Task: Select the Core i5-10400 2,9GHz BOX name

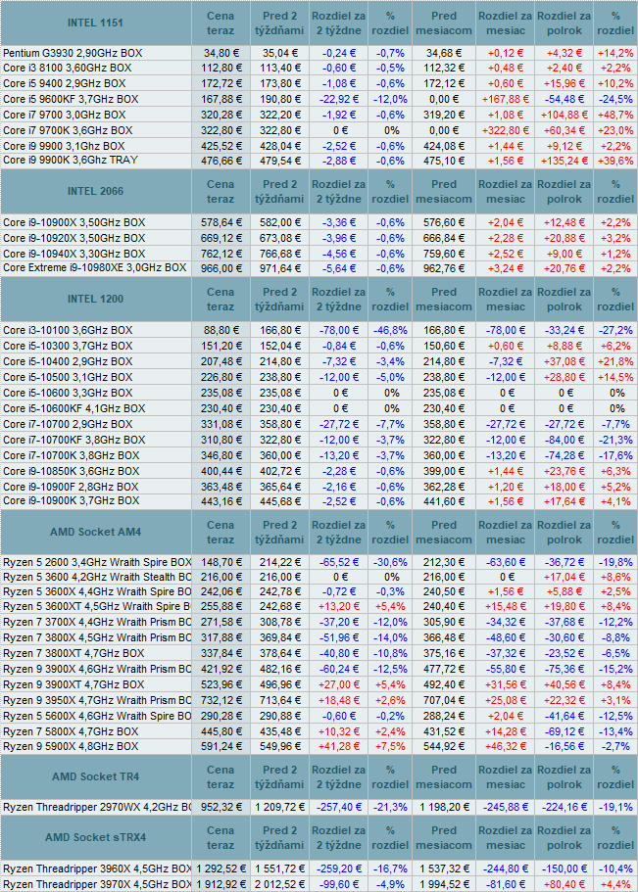Action: click(x=68, y=361)
